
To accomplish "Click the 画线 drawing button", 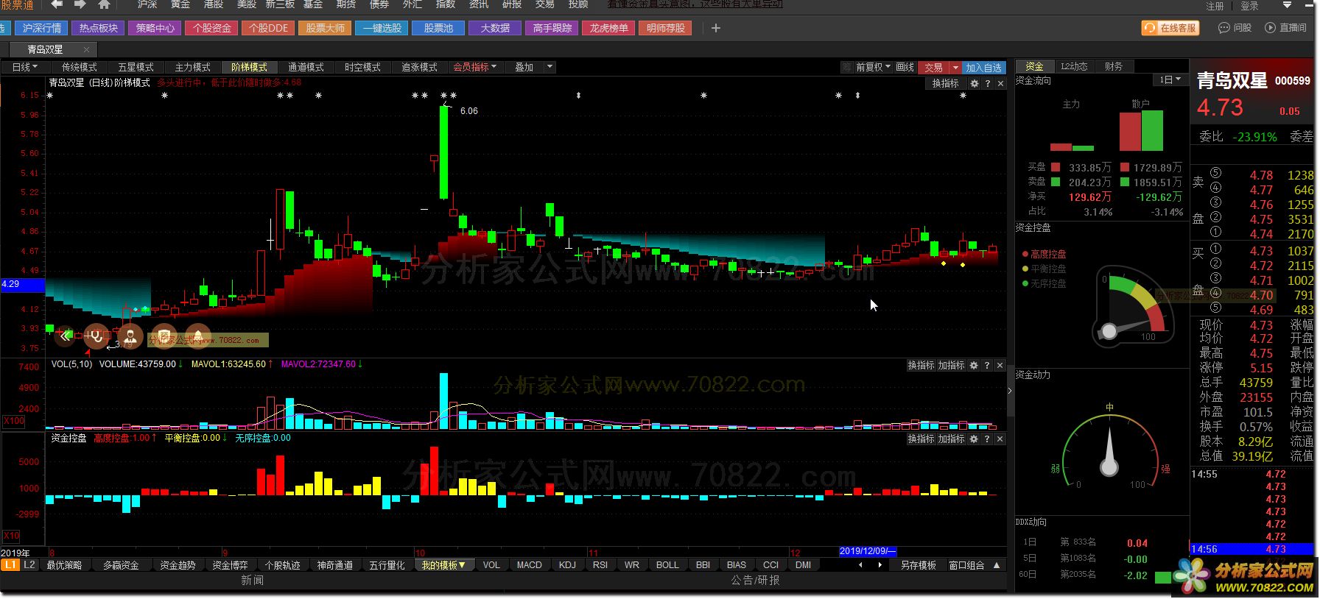I will (x=905, y=67).
